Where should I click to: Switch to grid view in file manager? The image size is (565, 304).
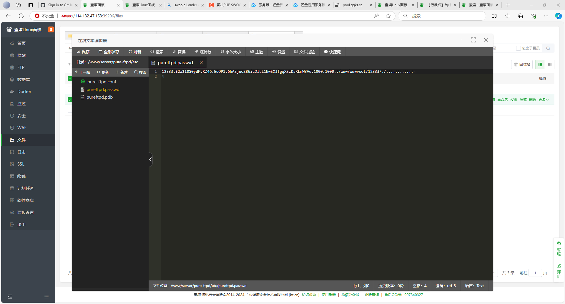click(x=550, y=65)
